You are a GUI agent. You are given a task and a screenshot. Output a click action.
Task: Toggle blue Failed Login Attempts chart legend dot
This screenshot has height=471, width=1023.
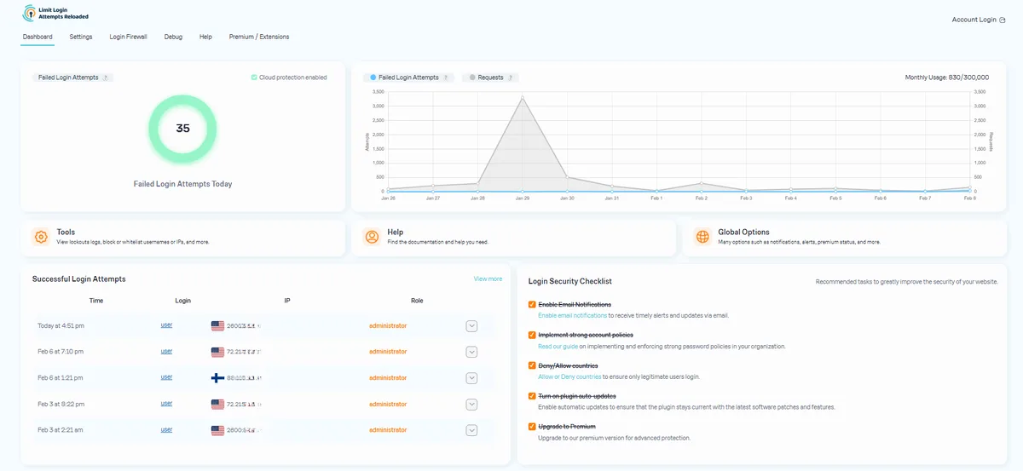click(373, 78)
